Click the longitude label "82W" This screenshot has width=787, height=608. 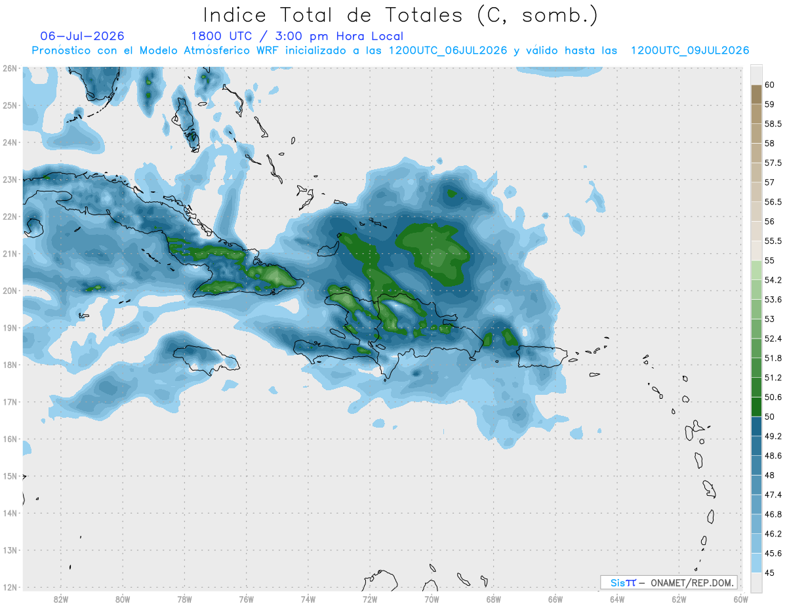point(61,599)
